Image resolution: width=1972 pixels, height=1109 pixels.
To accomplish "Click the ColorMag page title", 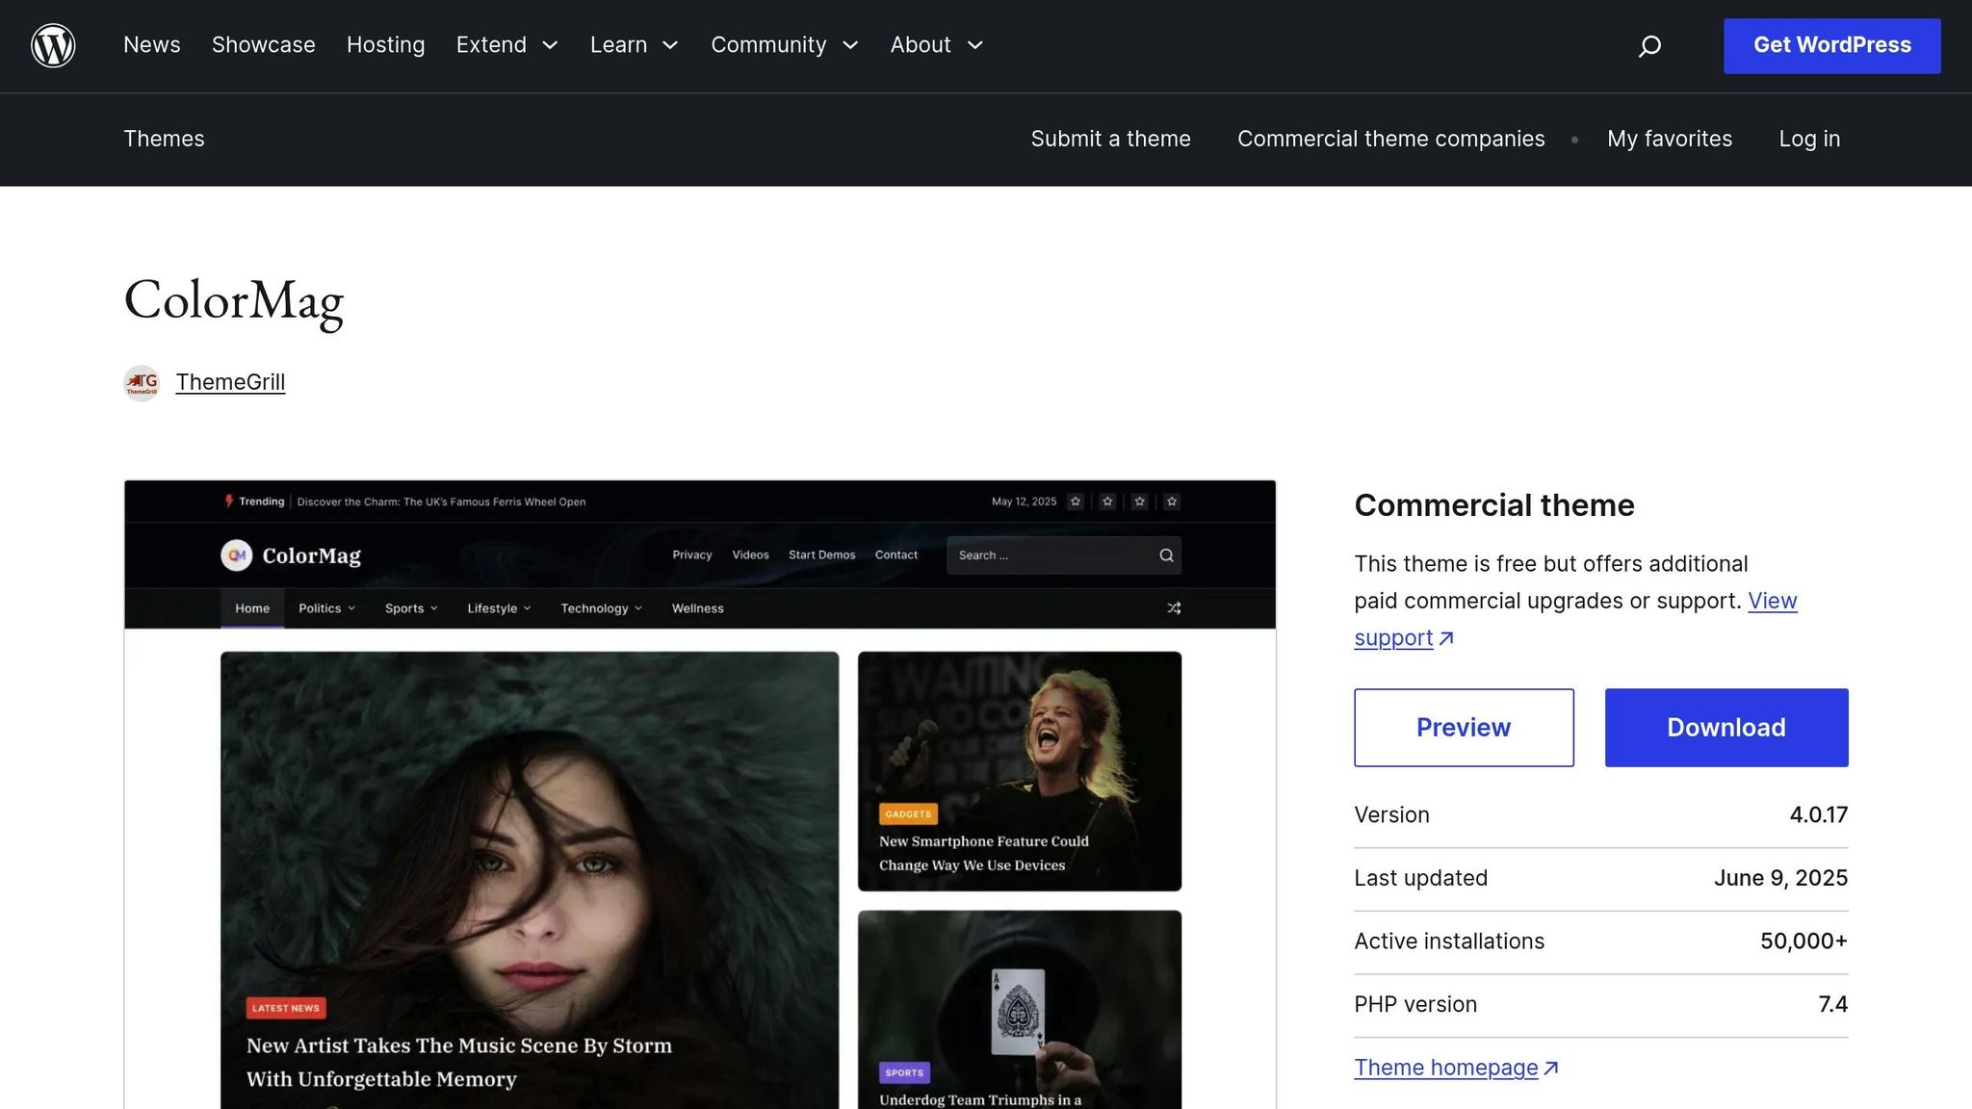I will click(234, 301).
